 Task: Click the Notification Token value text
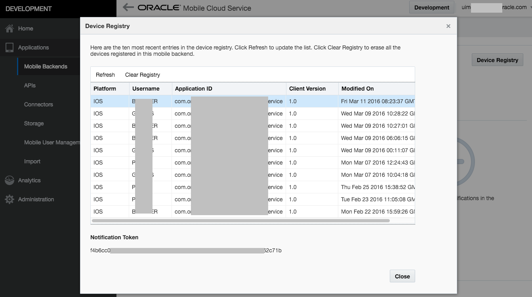[186, 250]
